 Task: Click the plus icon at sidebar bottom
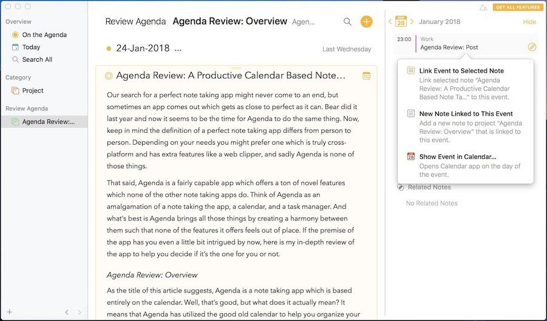[10, 312]
